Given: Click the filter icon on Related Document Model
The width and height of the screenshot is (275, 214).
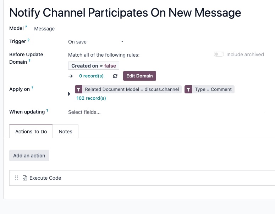Looking at the screenshot, I should coord(78,89).
